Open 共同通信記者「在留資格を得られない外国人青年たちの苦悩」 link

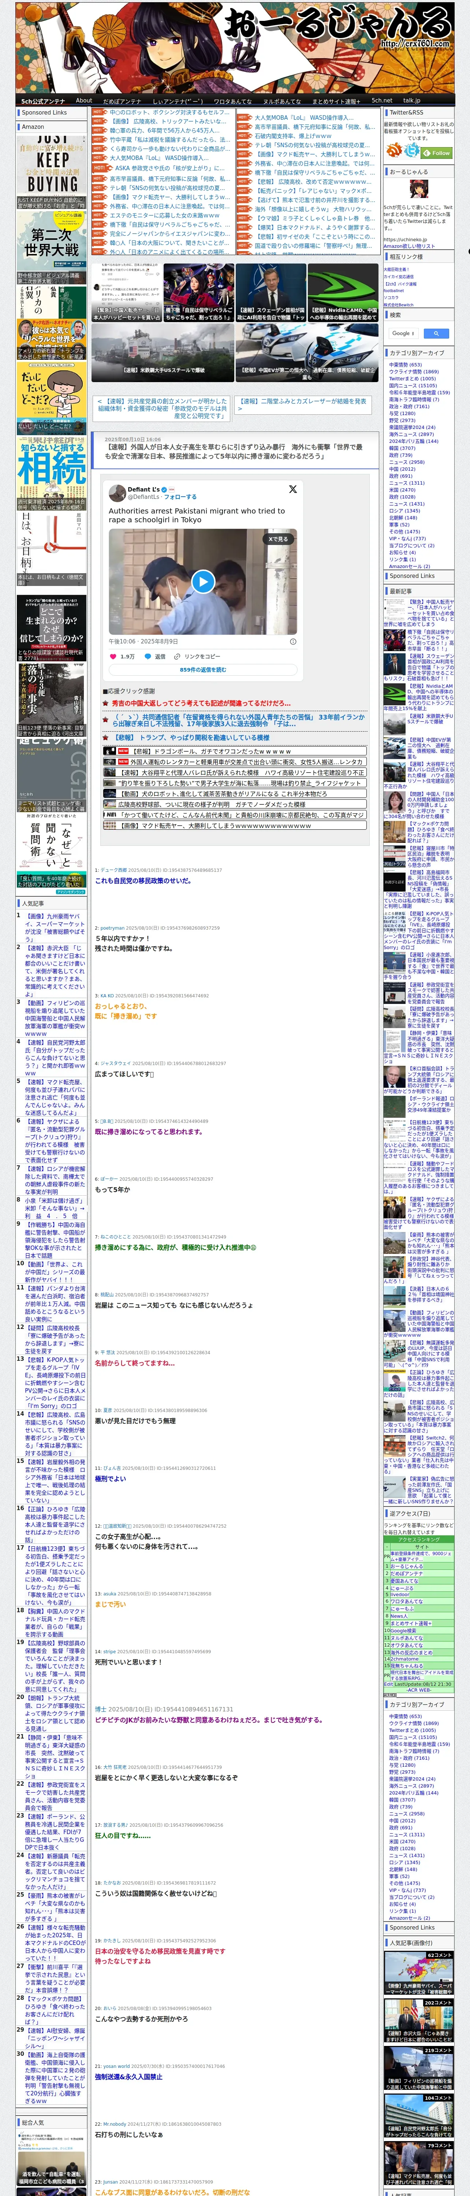239,720
